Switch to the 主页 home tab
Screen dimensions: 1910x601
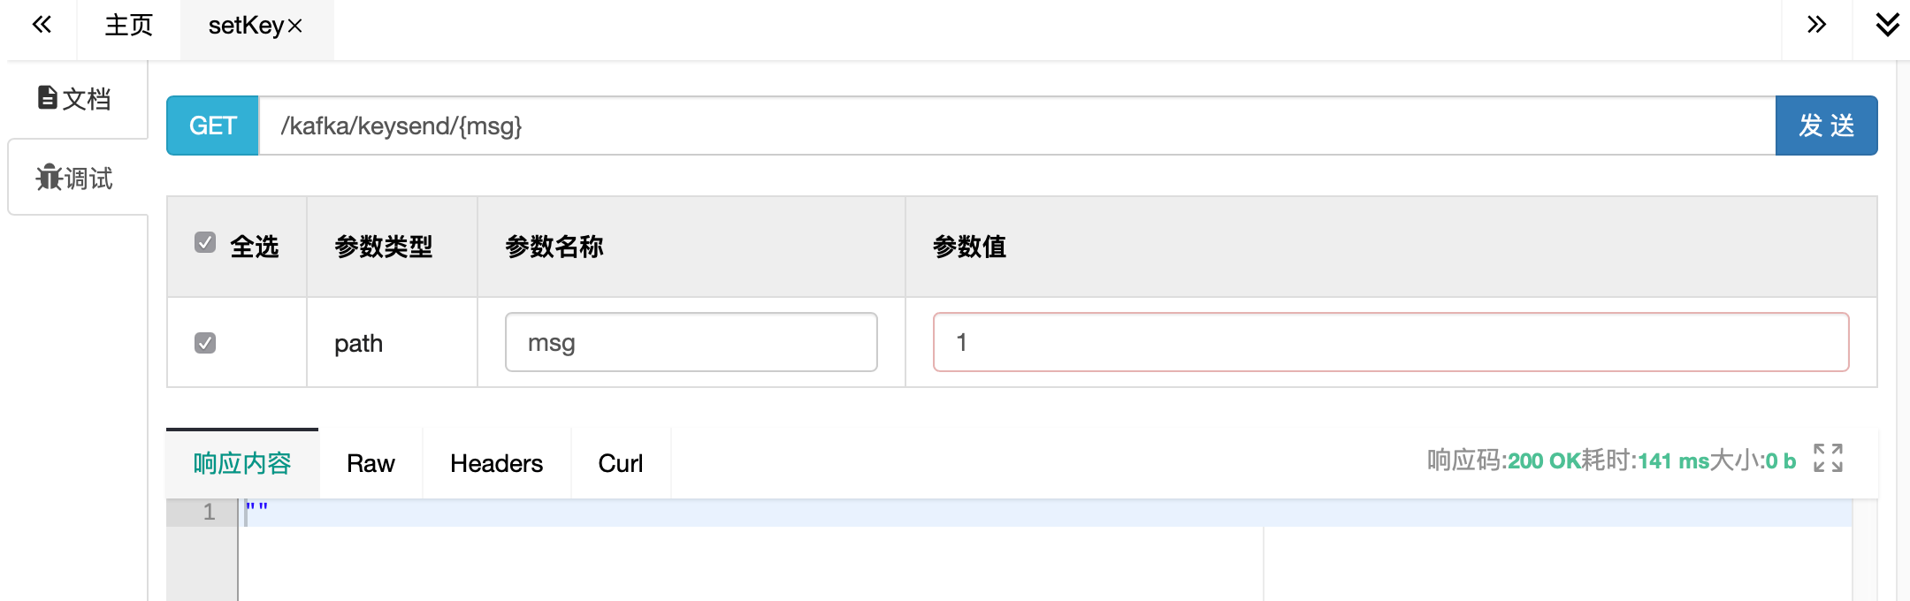point(129,26)
